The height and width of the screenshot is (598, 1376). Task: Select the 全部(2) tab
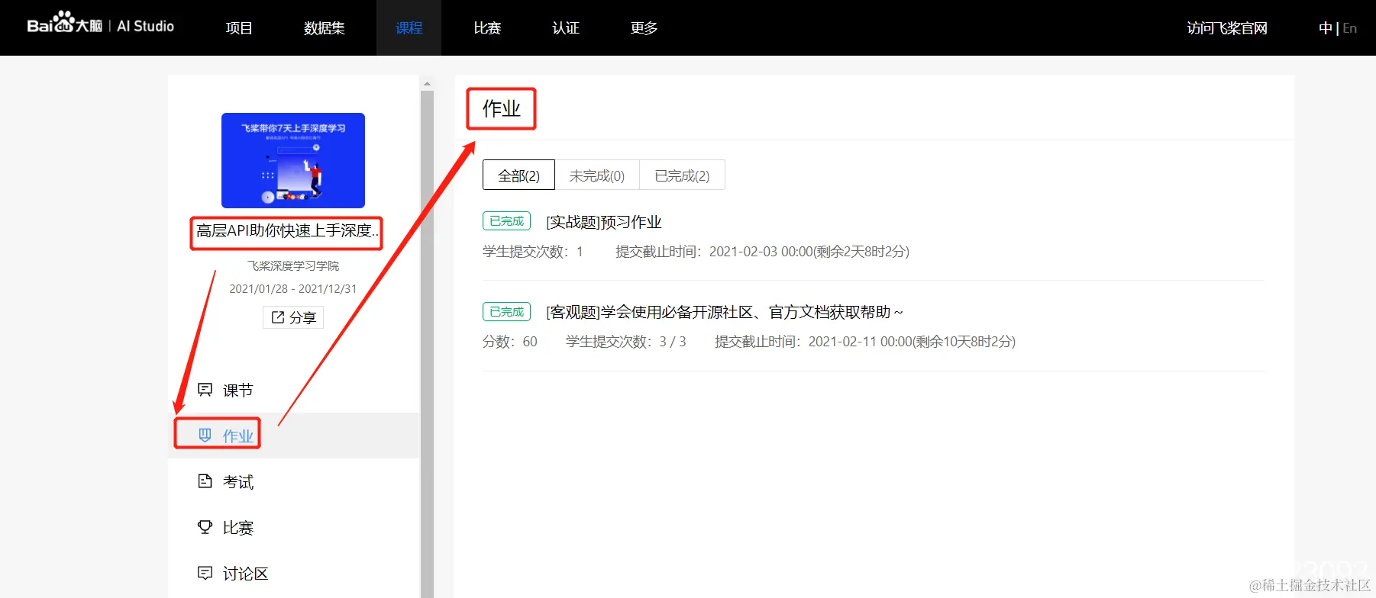518,175
